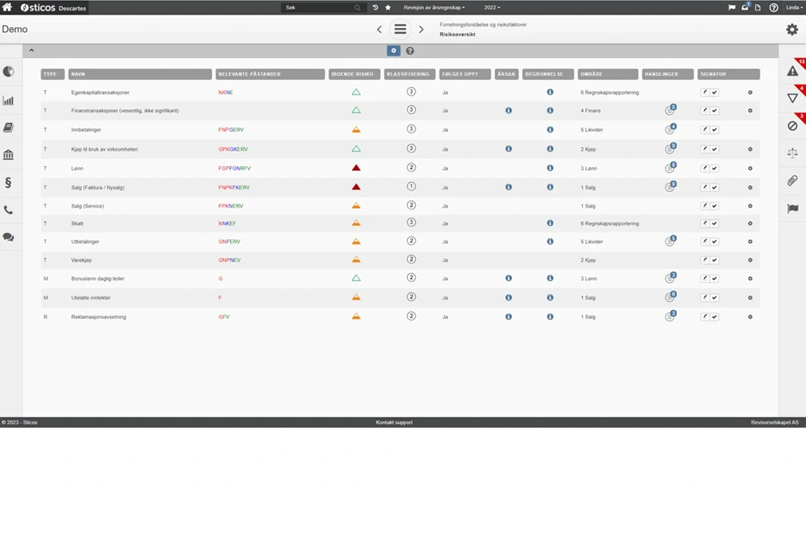Open Handlinger list icon for Innbetalinger row
806x537 pixels.
point(670,130)
